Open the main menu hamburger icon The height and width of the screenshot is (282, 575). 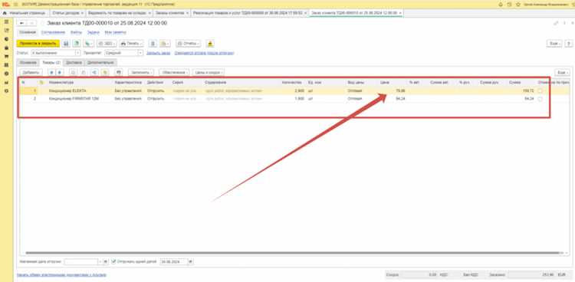pos(16,5)
